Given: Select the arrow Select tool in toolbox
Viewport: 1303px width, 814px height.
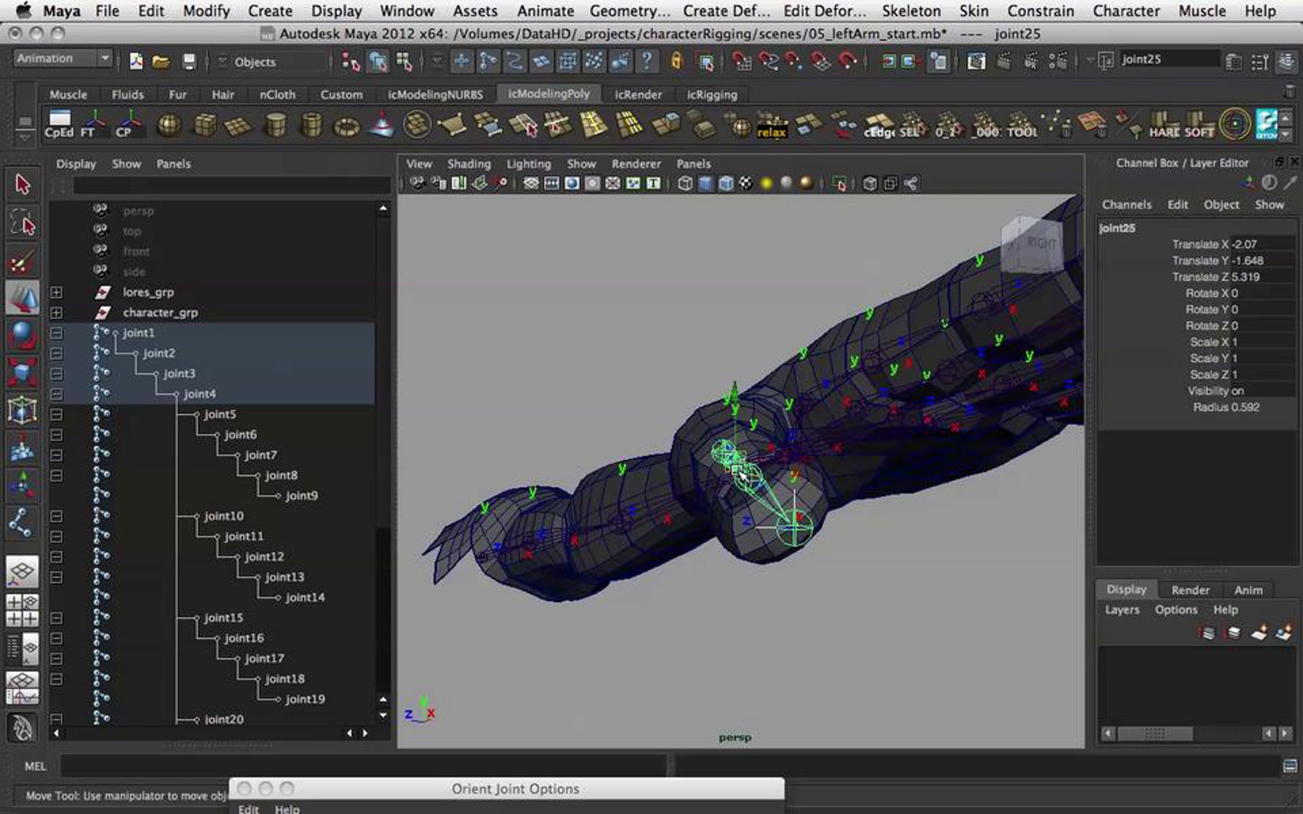Looking at the screenshot, I should pyautogui.click(x=22, y=185).
